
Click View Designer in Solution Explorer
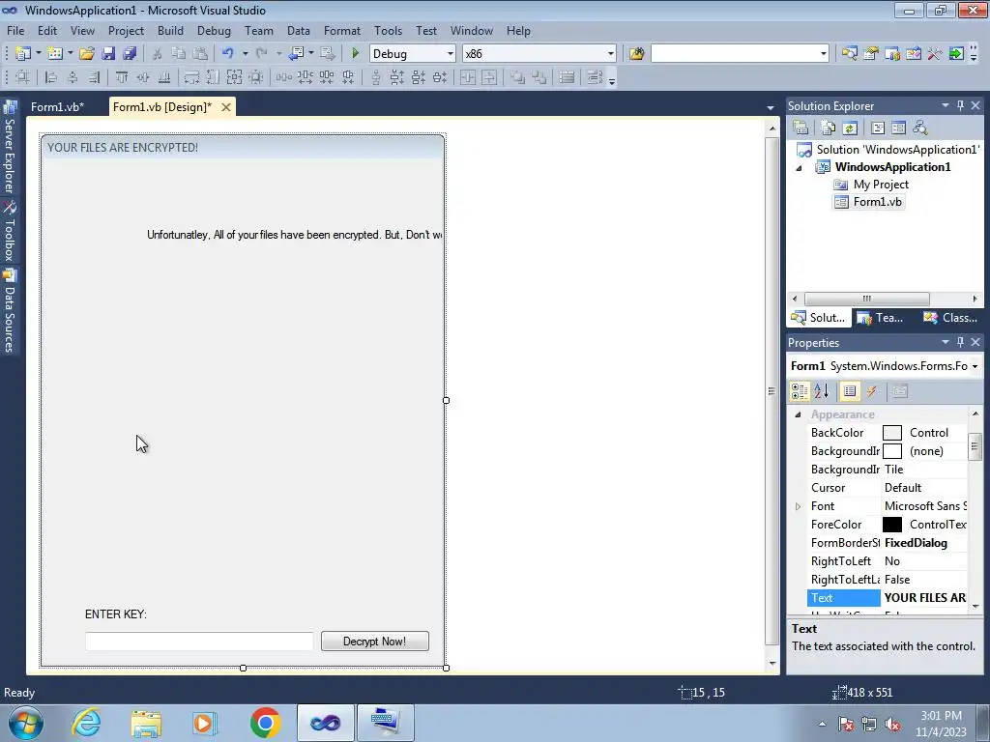tap(898, 128)
